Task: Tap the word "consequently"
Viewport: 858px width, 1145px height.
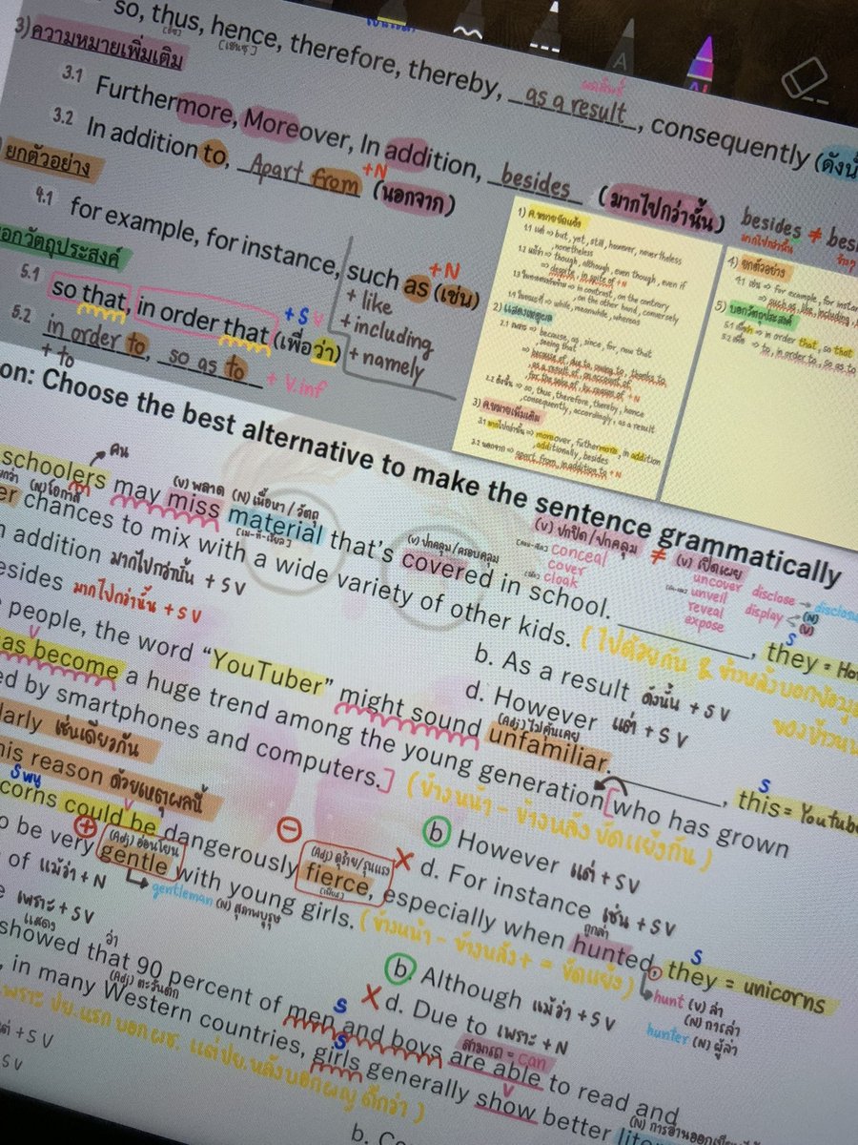Action: click(x=731, y=137)
